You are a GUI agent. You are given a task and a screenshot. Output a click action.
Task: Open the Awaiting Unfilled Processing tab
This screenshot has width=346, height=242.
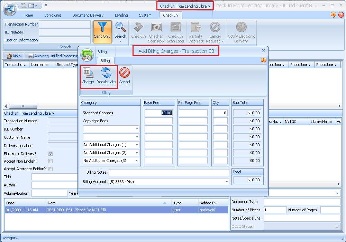(x=52, y=56)
